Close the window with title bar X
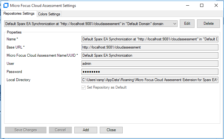Viewport: 224px width, 139px height. tap(216, 5)
